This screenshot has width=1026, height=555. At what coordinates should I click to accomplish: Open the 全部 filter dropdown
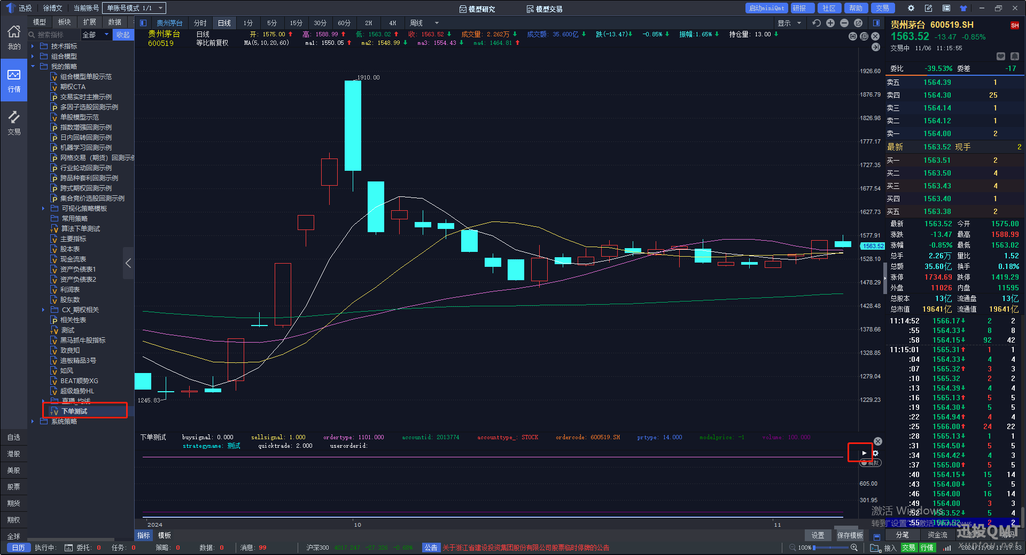pos(96,35)
